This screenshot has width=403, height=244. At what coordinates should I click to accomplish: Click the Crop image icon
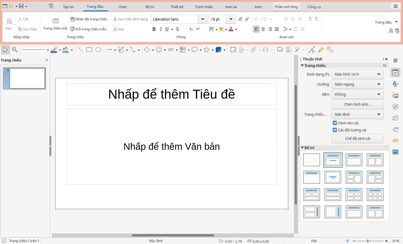(289, 50)
